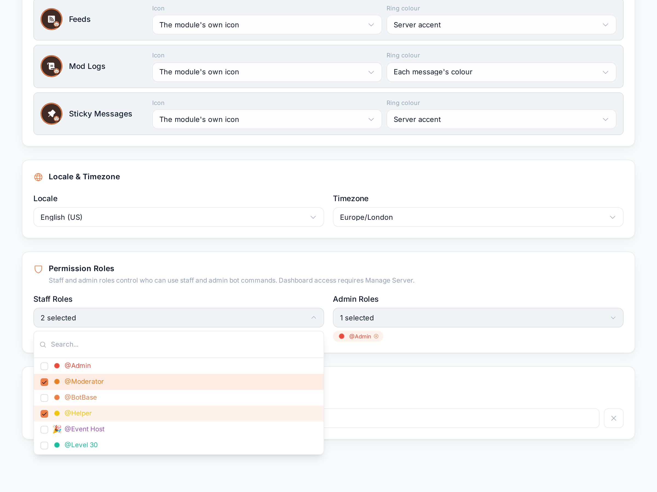The image size is (657, 492).
Task: Click the Sticky Messages pin avatar icon
Action: click(x=51, y=114)
